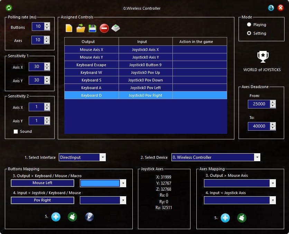The width and height of the screenshot is (289, 234).
Task: Click the Mouse Left output field
Action: 43,183
